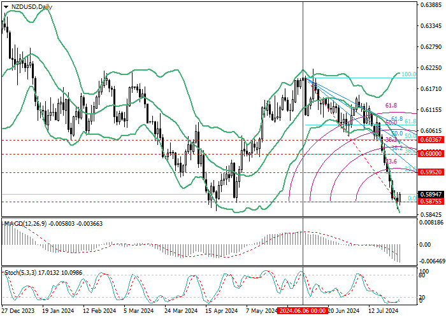This screenshot has width=446, height=318.
Task: Click the red 0.59520 price level tag
Action: click(x=431, y=172)
